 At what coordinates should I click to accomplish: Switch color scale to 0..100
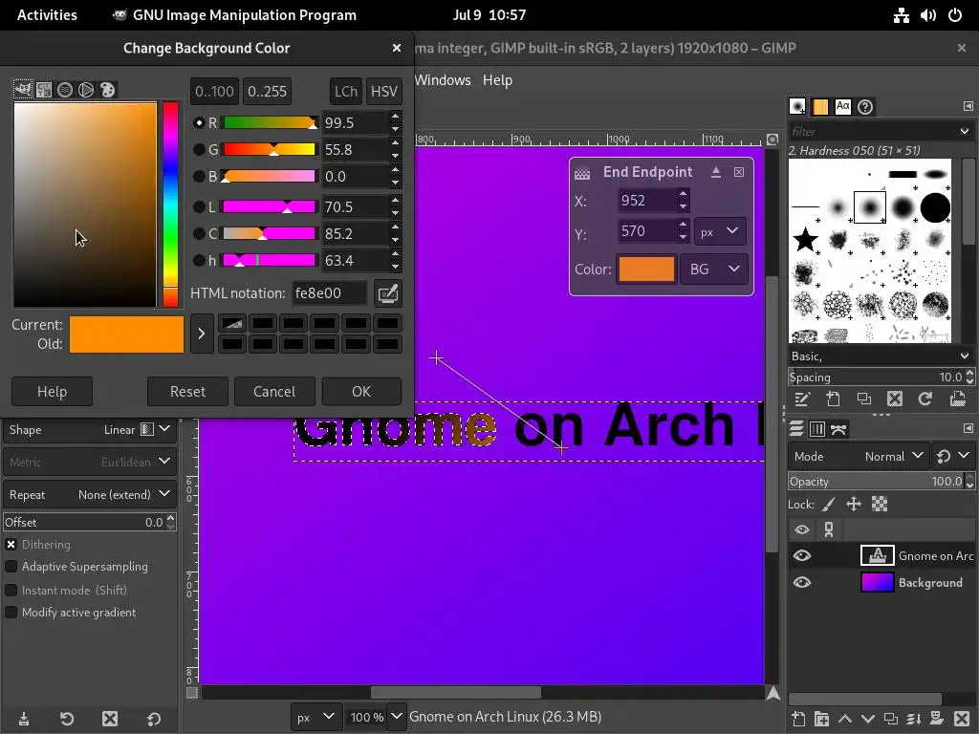[x=214, y=91]
